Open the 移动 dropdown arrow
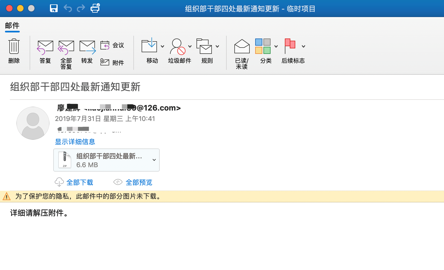Viewport: 444px width, 270px height. [162, 46]
